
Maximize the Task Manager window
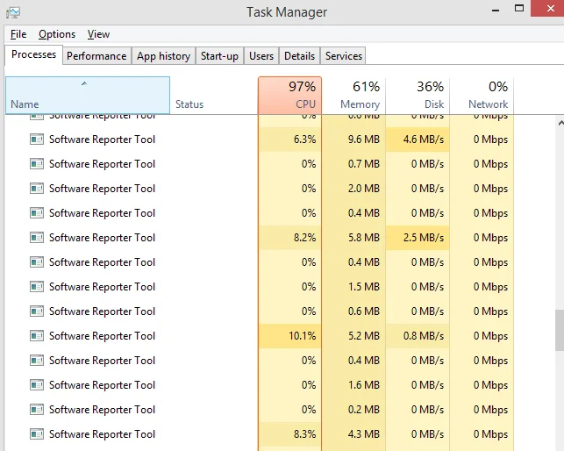519,9
